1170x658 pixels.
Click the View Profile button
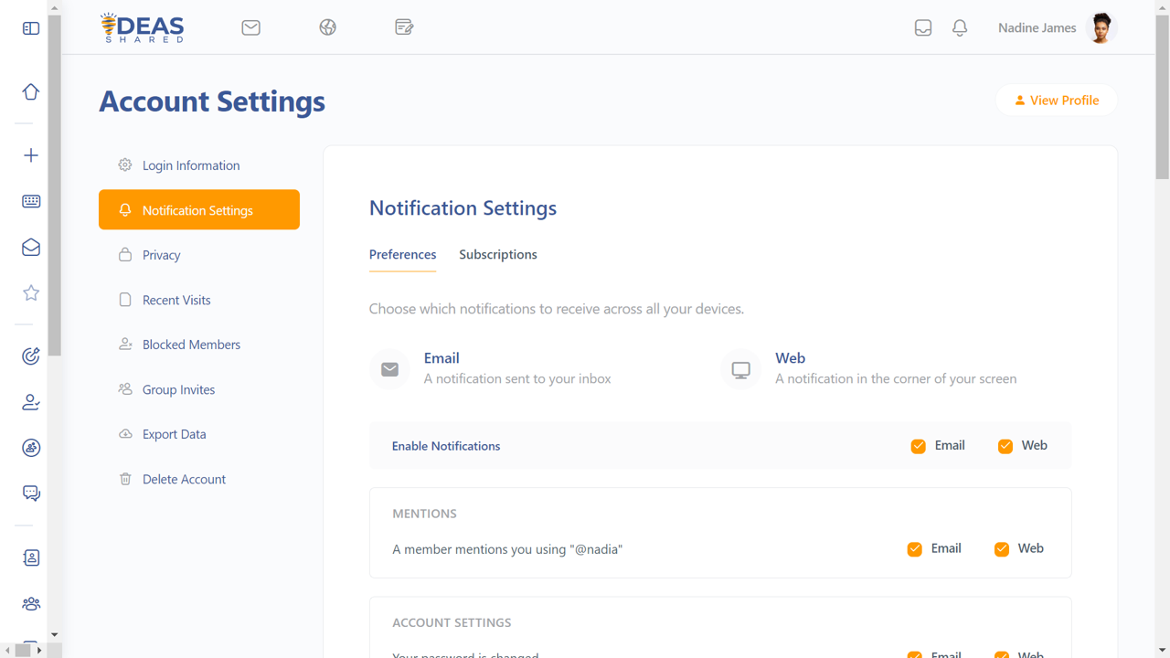(x=1057, y=101)
